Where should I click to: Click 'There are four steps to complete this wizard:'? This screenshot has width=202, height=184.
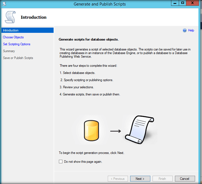pyautogui.click(x=88, y=66)
